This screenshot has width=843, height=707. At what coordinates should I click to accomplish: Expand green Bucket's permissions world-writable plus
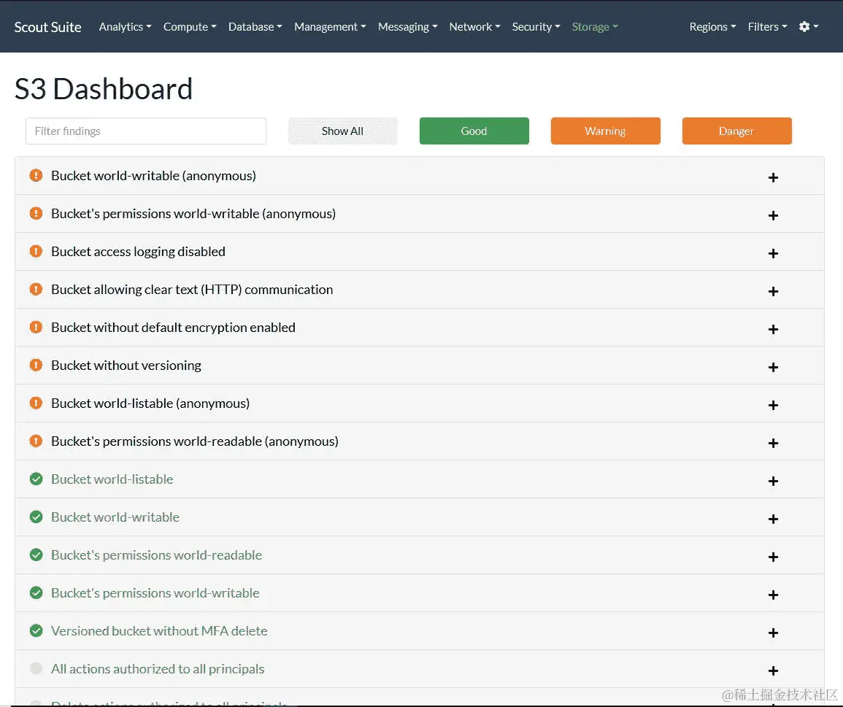[773, 595]
